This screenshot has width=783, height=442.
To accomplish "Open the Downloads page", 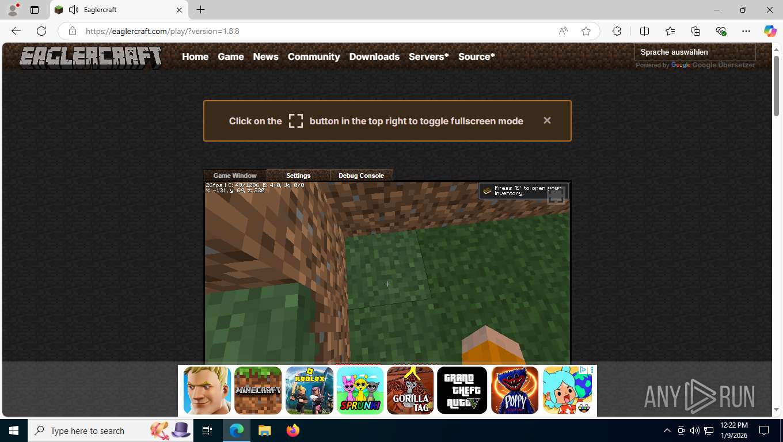I will pyautogui.click(x=374, y=56).
